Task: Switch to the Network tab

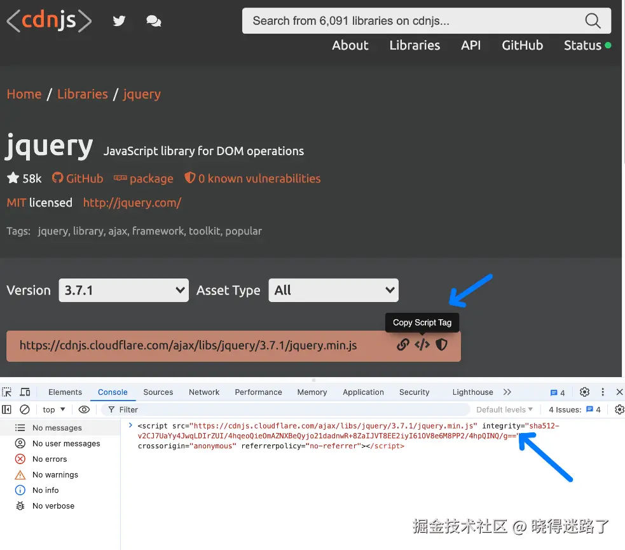Action: pyautogui.click(x=204, y=392)
